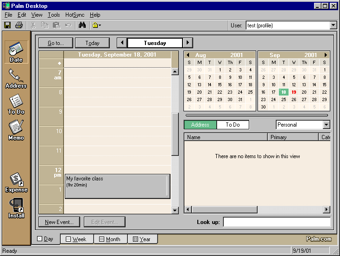This screenshot has height=256, width=340.
Task: Select August 31 in the mini calendar
Action: point(240,99)
